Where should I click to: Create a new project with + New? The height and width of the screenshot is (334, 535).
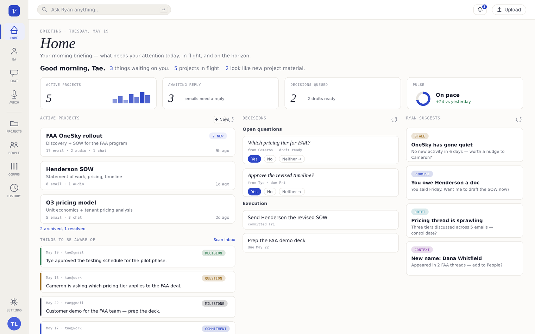pos(220,120)
